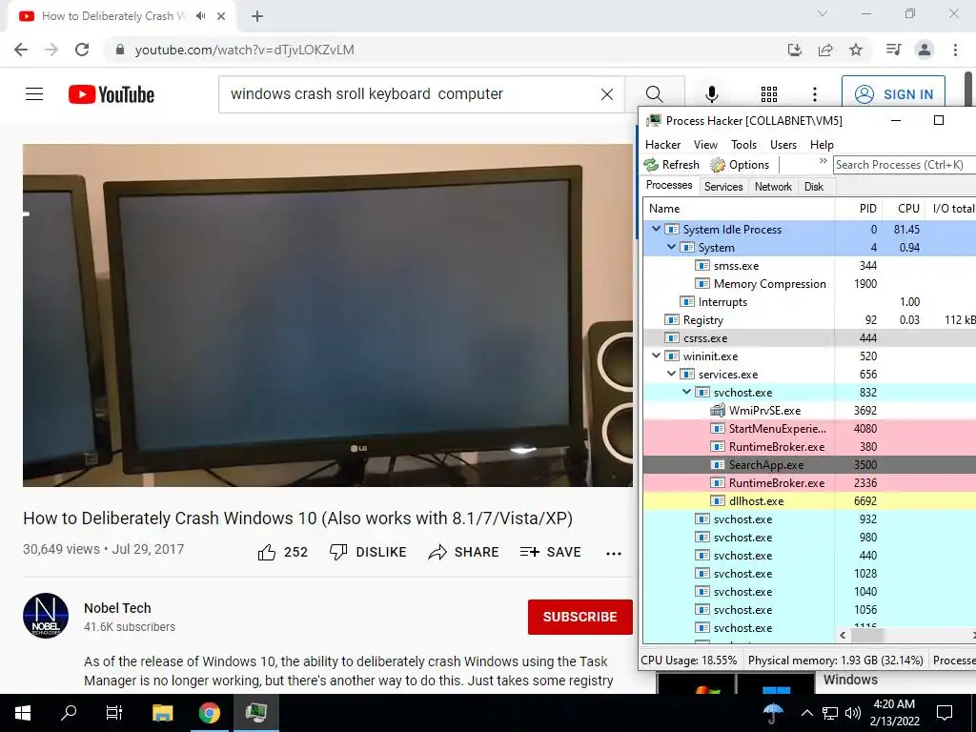The height and width of the screenshot is (732, 976).
Task: Click YouTube SIGN IN button
Action: 893,94
